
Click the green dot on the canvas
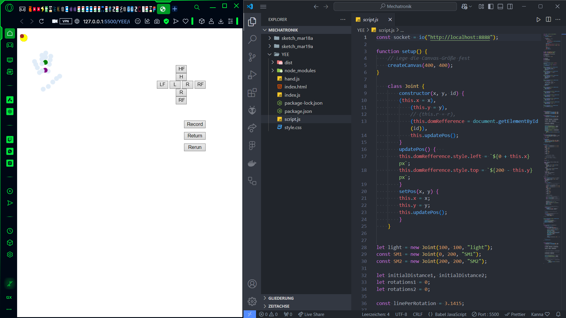[45, 62]
